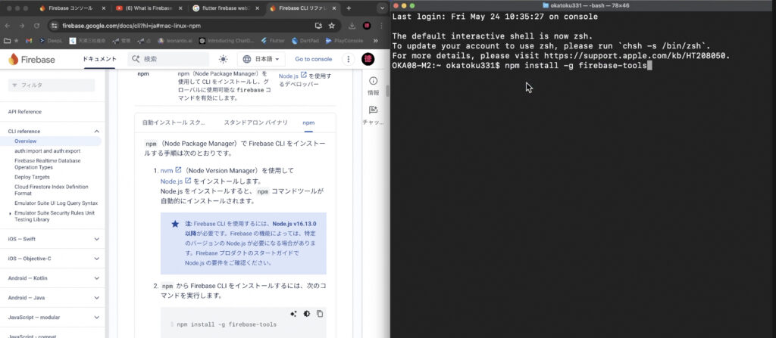Open the 日本語 language dropdown

tap(262, 59)
